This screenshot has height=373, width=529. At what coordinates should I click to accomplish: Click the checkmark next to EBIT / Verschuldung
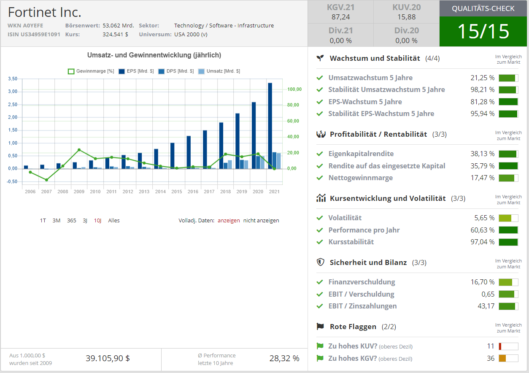click(x=320, y=294)
